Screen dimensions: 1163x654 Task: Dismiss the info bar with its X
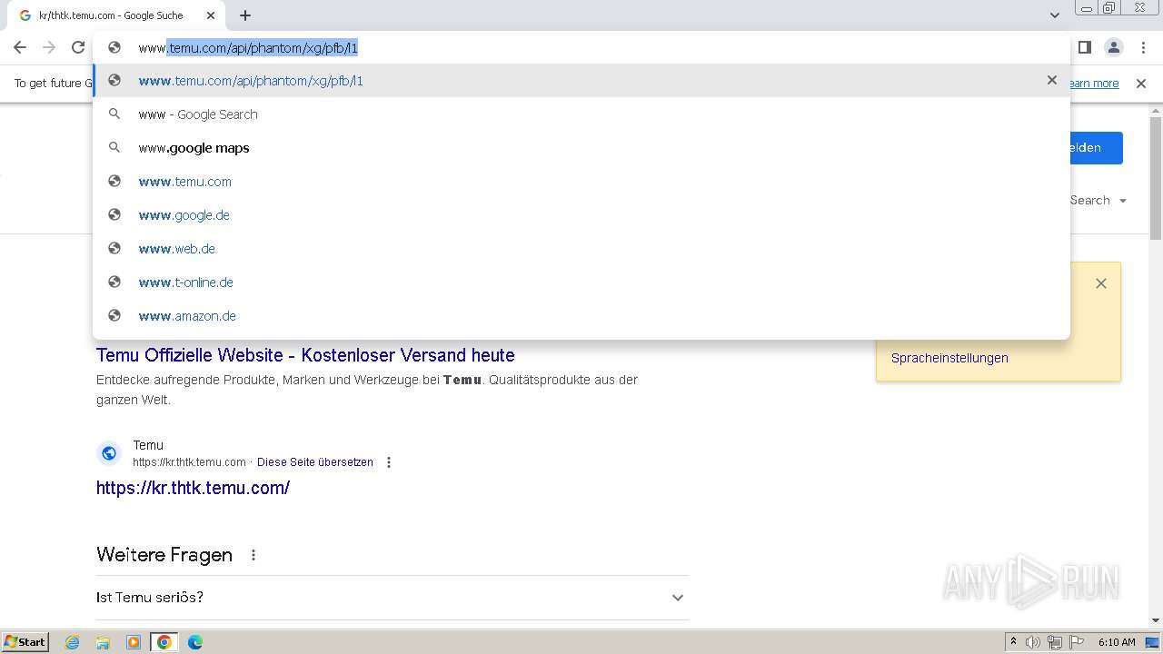[1141, 83]
